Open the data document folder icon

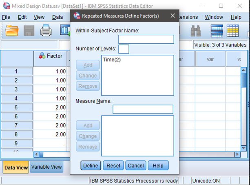click(x=12, y=30)
